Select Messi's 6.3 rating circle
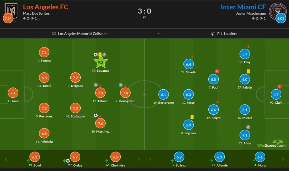The height and width of the screenshot is (171, 289). tap(189, 94)
